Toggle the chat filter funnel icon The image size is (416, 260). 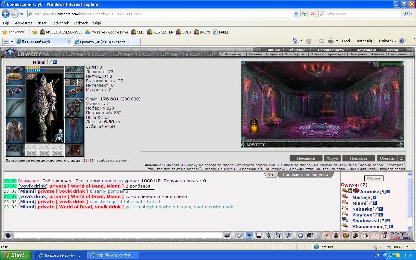tap(249, 235)
